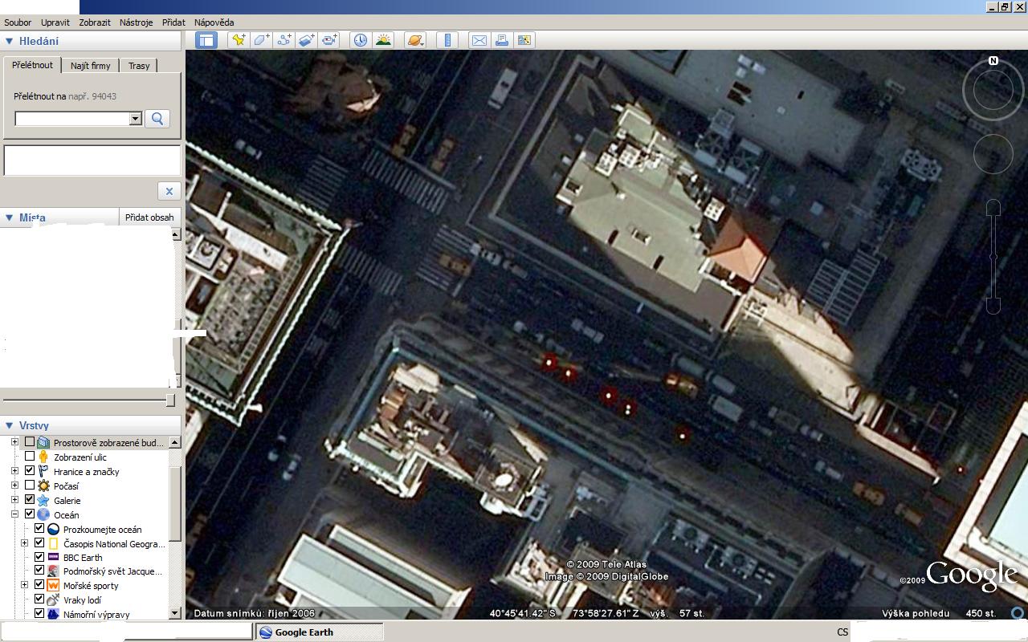The image size is (1028, 642).
Task: Open the Zobrazit menu
Action: tap(95, 22)
